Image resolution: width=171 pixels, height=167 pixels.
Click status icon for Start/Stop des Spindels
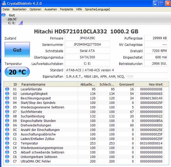pyautogui.click(x=7, y=103)
